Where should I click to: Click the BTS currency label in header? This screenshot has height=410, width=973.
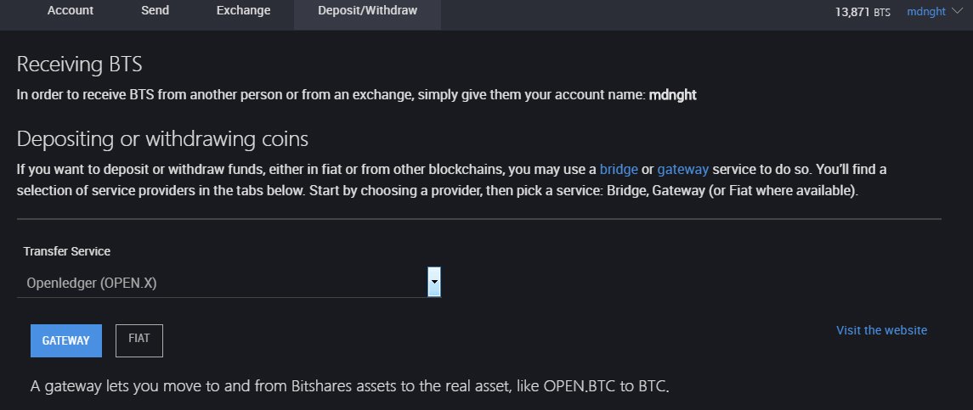882,14
